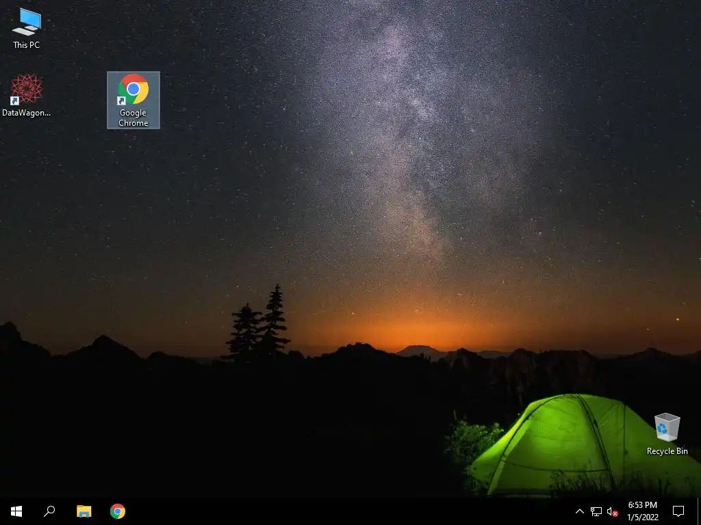Open the muted volume tray icon
Viewport: 701px width, 525px height.
click(612, 511)
